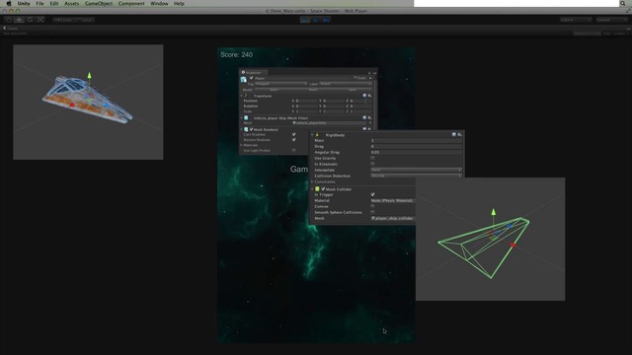Screen dimensions: 632x355
Task: Open the Tag dropdown
Action: pos(280,84)
